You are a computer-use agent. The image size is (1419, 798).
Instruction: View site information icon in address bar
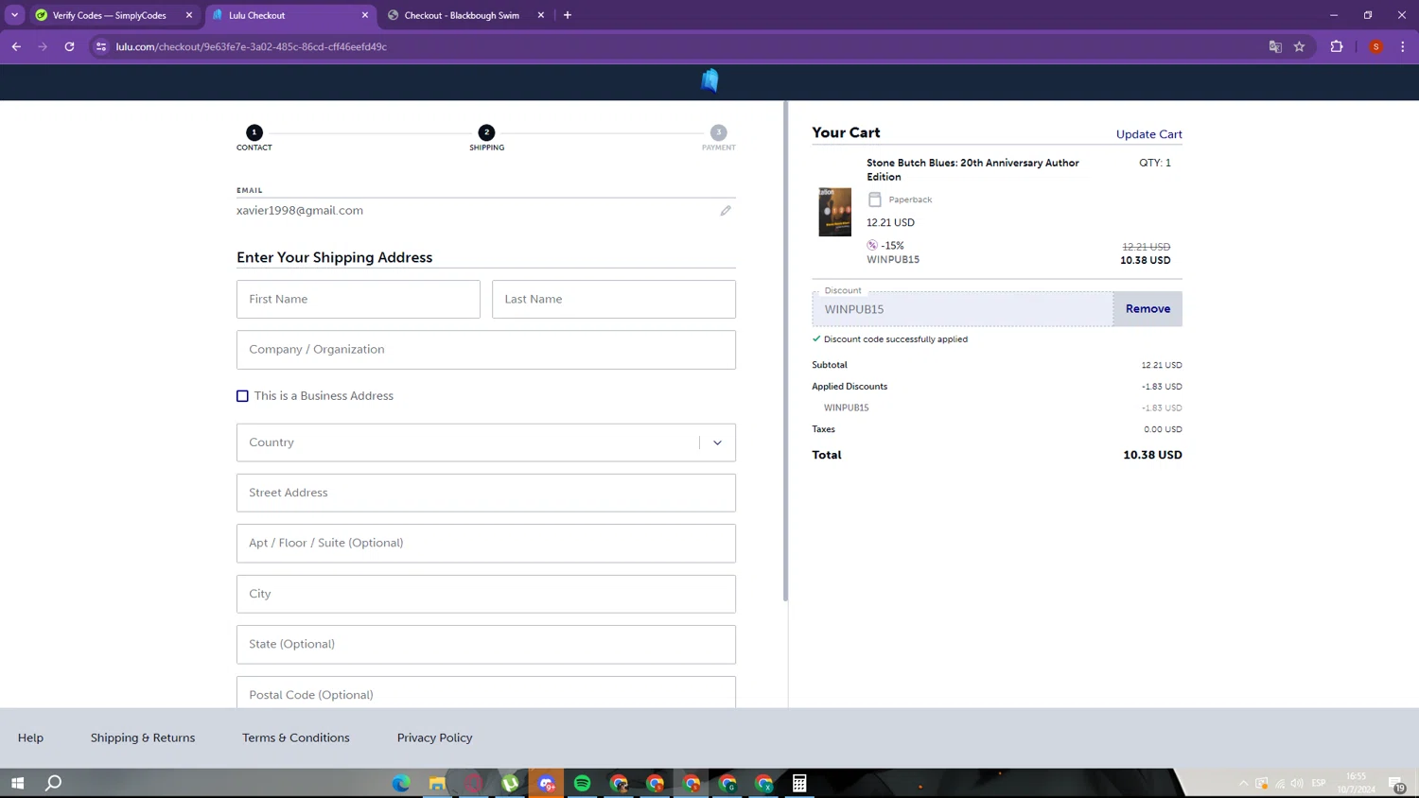101,46
